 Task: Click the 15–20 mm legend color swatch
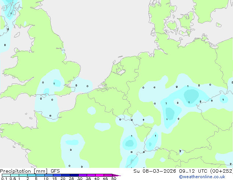(57, 175)
